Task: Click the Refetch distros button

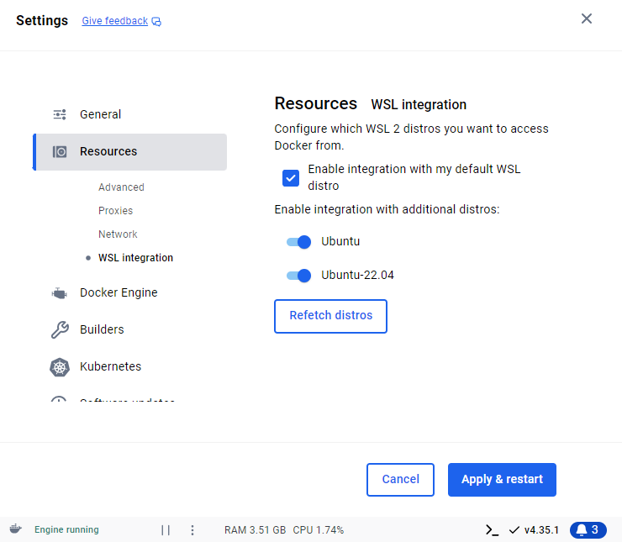Action: pos(330,317)
